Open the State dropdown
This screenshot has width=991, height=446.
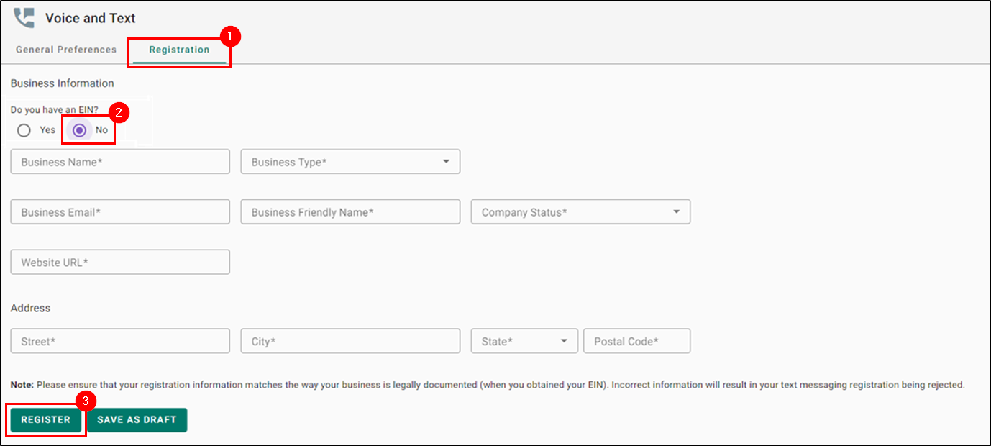coord(524,341)
